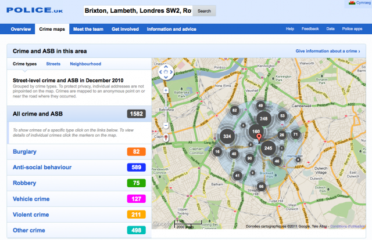This screenshot has height=240, width=372.
Task: Click the Vehicle crime pink count badge
Action: click(136, 199)
